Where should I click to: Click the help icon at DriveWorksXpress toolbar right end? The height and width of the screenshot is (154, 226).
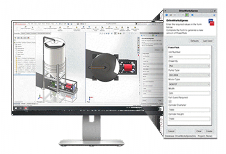pos(214,15)
